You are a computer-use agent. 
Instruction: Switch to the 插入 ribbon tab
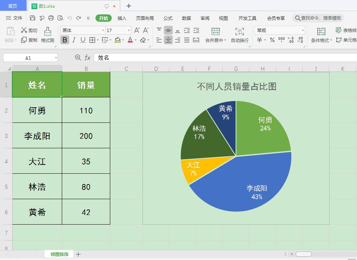(122, 18)
